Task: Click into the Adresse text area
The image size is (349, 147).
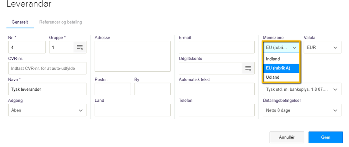Action: (x=133, y=56)
